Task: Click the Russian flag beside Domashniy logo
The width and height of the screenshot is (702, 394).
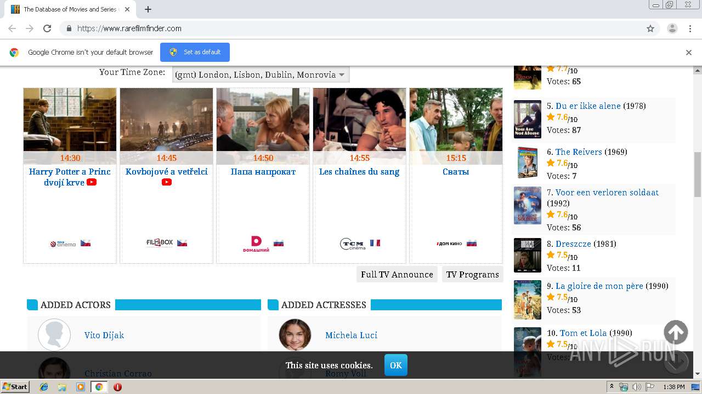Action: coord(279,243)
